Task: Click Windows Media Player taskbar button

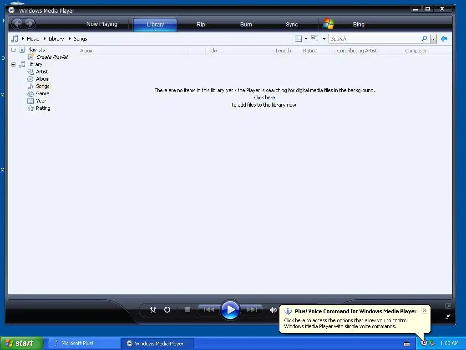Action: point(157,344)
